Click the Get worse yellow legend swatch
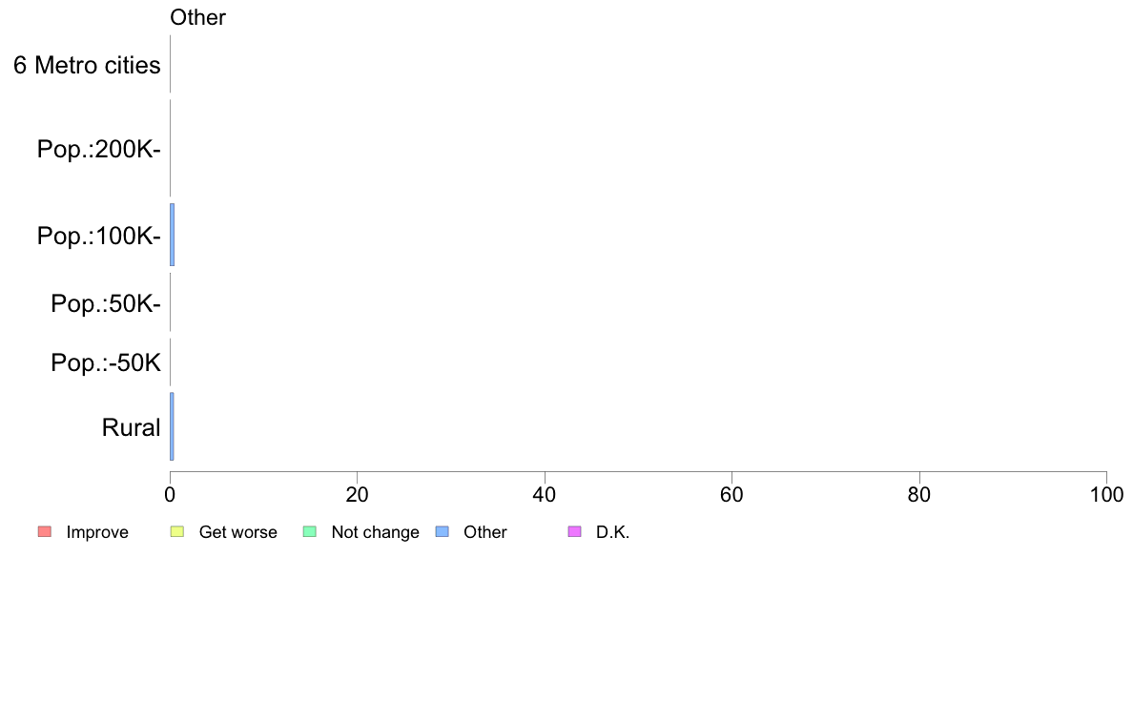The width and height of the screenshot is (1133, 702). pyautogui.click(x=177, y=531)
